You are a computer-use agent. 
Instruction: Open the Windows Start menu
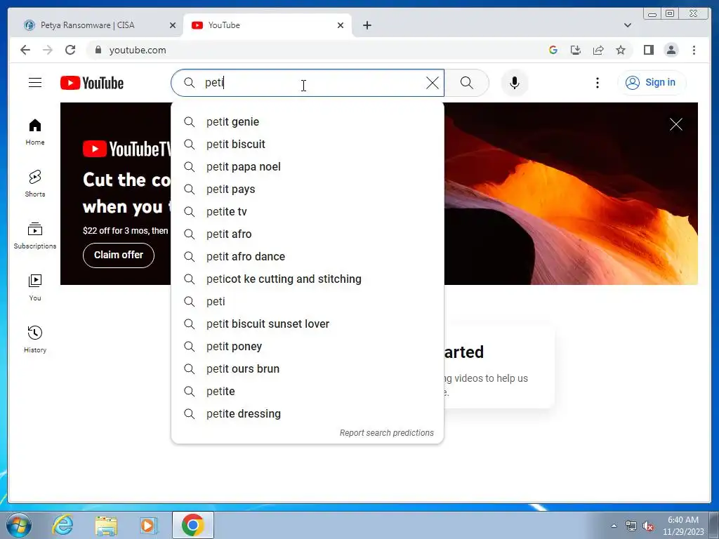click(x=19, y=525)
